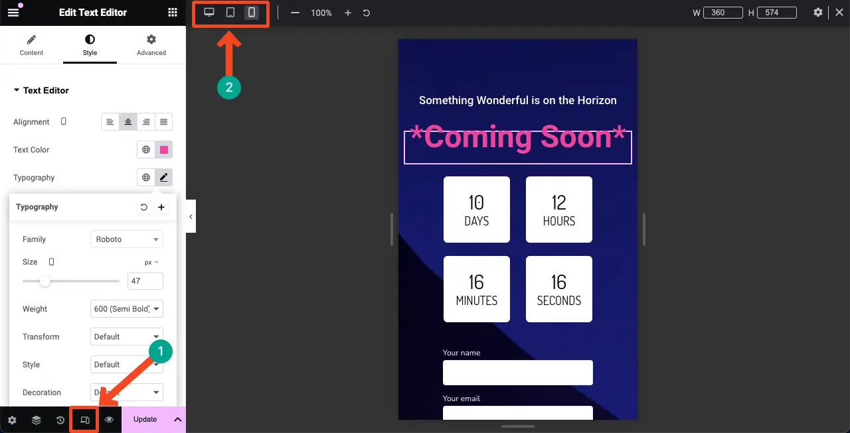Choose global color for Text Color

click(x=146, y=150)
